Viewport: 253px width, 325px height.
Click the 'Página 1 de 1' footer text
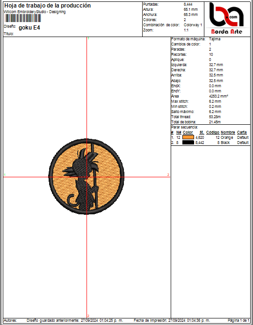pos(239,320)
